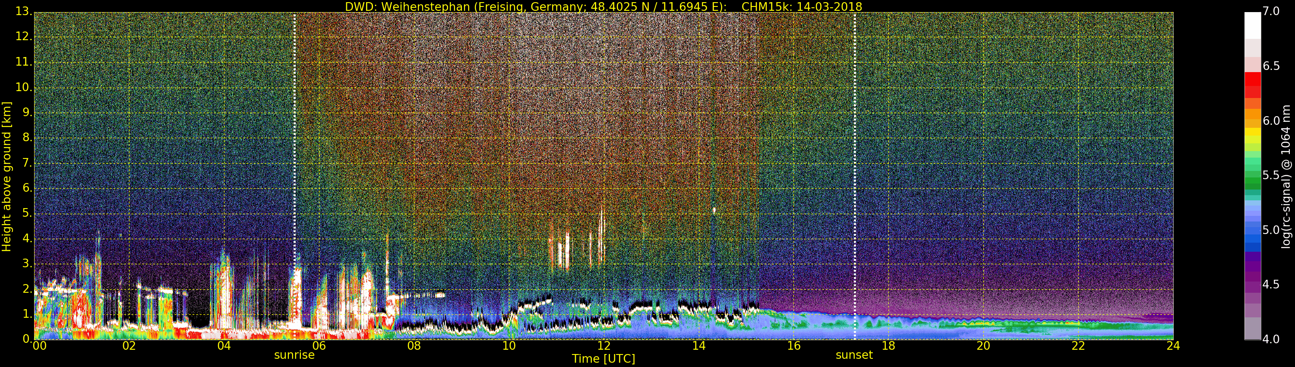Click the x-axis tick label '14'
1295x367 pixels.
699,346
